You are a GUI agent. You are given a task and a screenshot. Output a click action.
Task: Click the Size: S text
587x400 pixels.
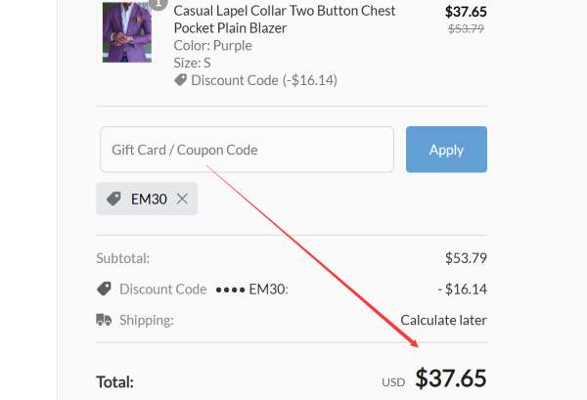pos(192,63)
